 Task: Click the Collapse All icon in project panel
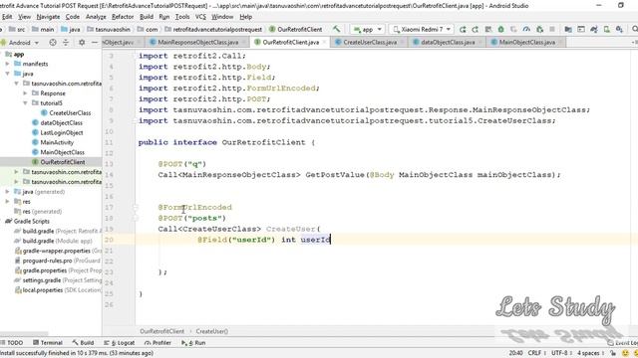[x=66, y=42]
